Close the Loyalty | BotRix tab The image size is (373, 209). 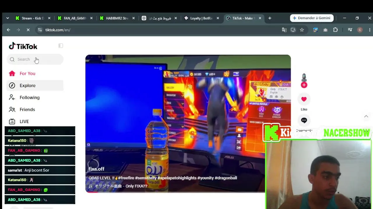coord(218,18)
